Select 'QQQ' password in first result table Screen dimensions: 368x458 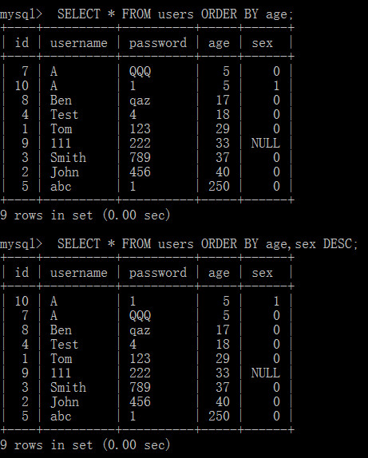(x=140, y=71)
